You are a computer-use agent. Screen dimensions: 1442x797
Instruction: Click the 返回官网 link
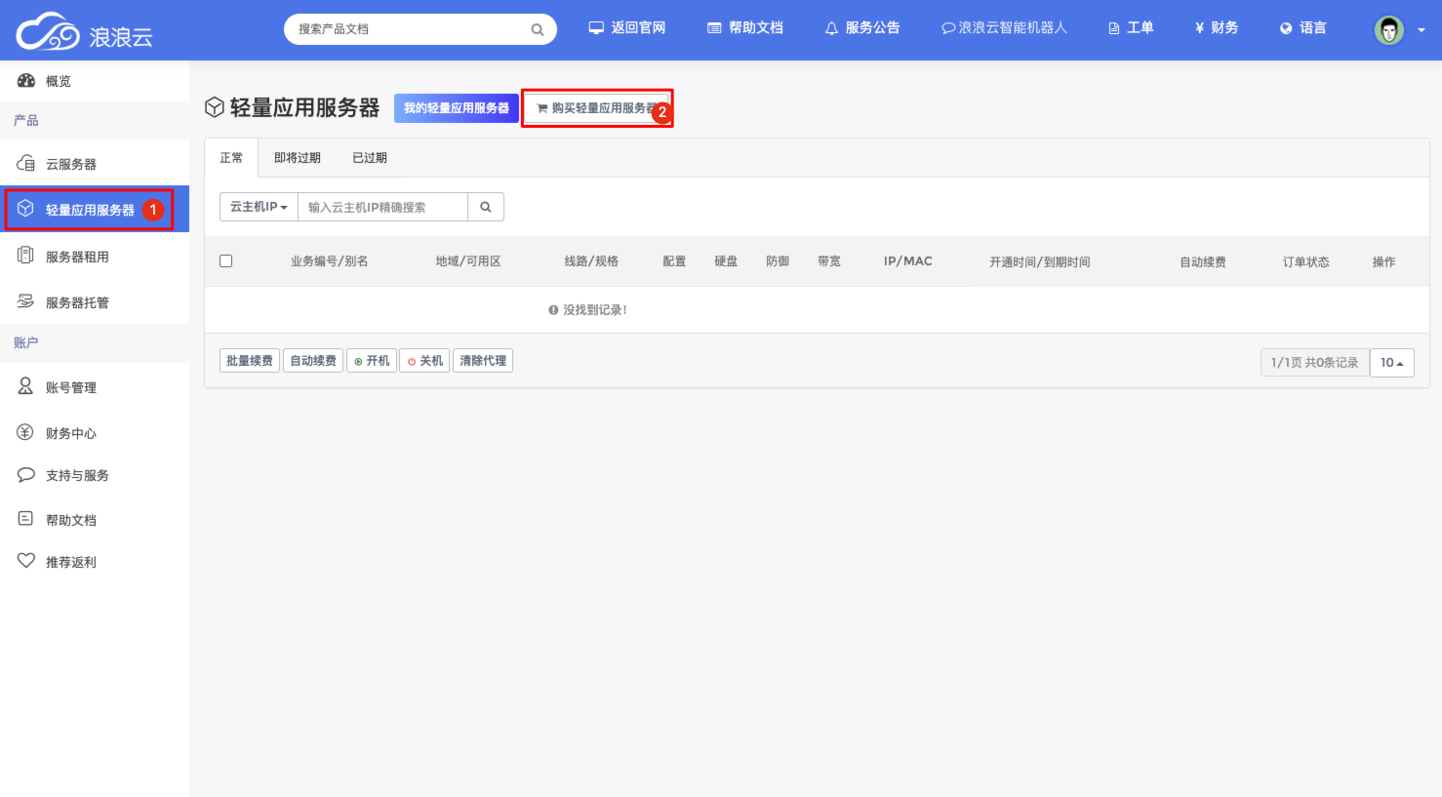[x=627, y=28]
